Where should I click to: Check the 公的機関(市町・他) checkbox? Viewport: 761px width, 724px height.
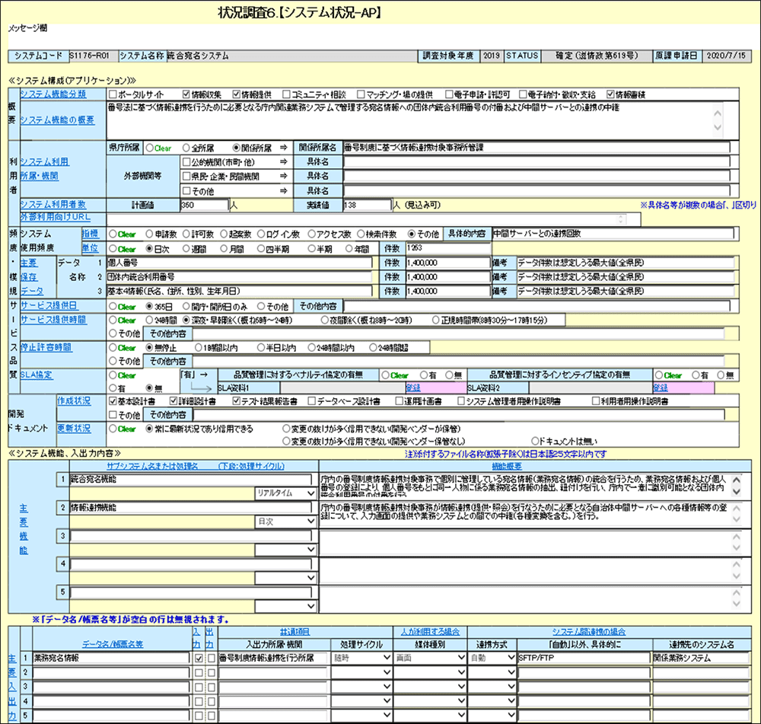pyautogui.click(x=186, y=161)
